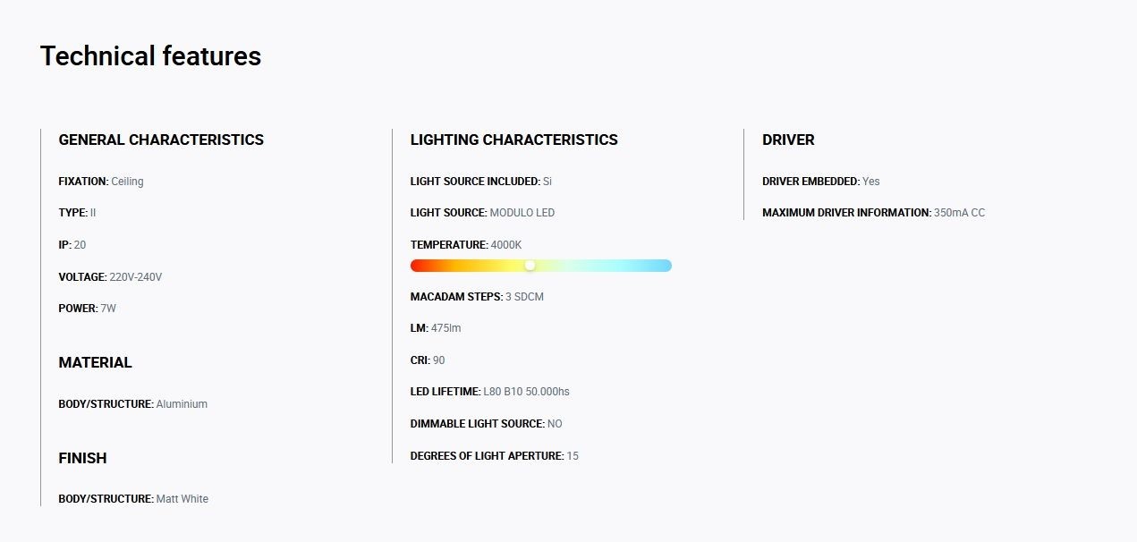Click the red end of temperature bar
Screen dimensions: 1137x542
click(x=419, y=266)
